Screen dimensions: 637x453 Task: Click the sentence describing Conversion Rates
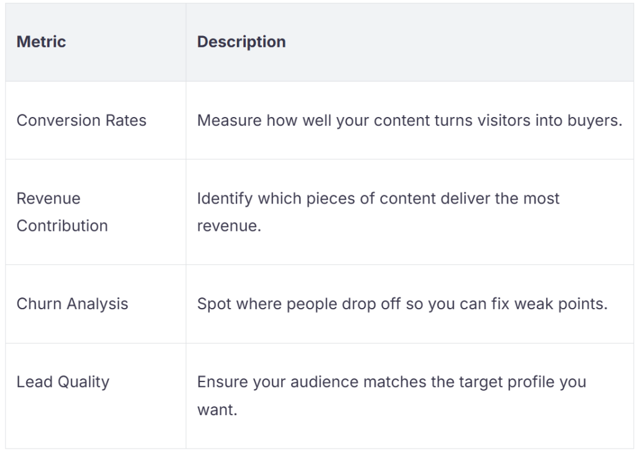[409, 120]
